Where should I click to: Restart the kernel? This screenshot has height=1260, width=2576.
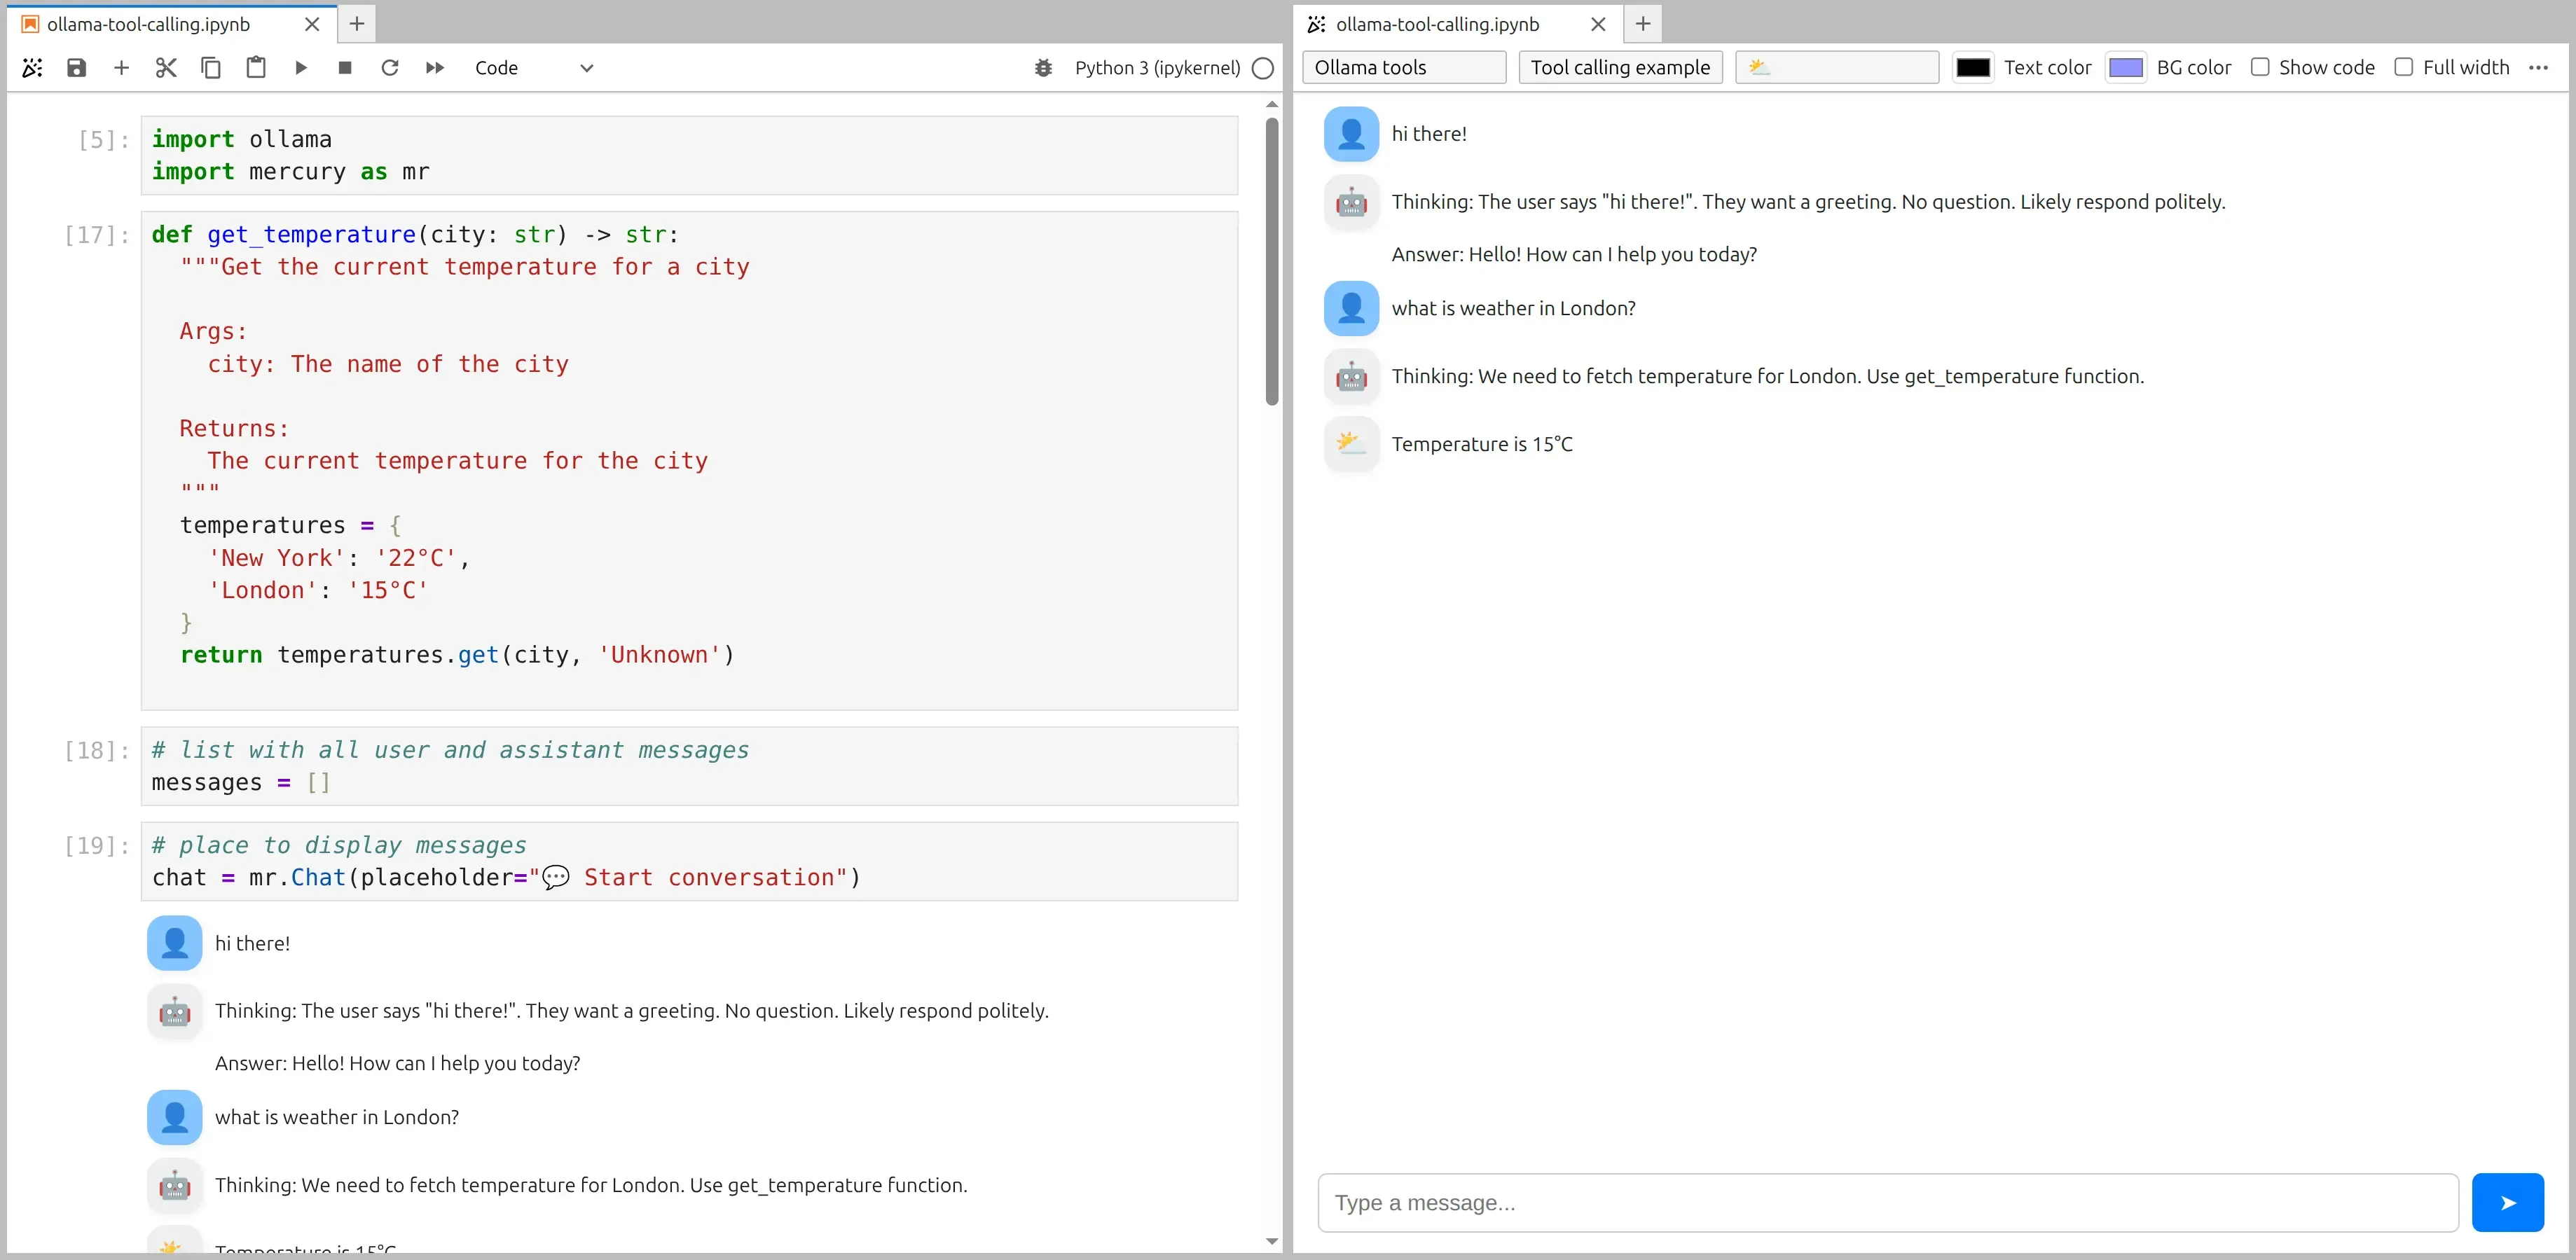click(x=390, y=67)
